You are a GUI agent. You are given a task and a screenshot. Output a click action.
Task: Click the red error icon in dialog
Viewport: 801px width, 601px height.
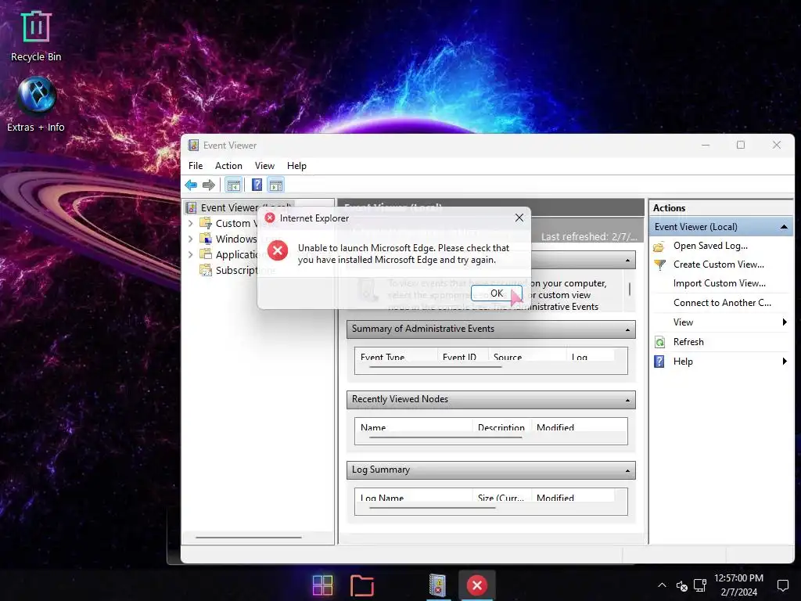(278, 250)
